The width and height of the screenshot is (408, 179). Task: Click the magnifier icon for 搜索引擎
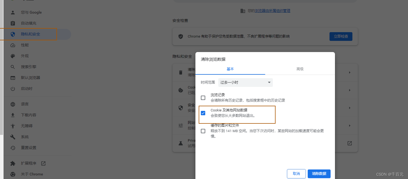(13, 67)
